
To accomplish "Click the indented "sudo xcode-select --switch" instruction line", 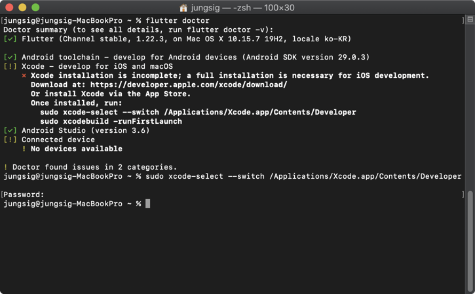I will point(198,112).
